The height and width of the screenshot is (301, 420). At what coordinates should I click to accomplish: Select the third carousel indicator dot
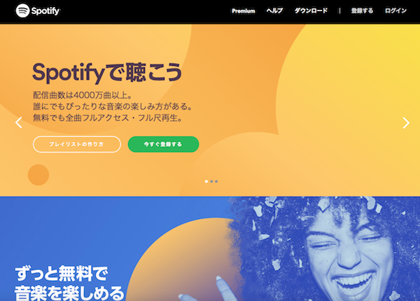pyautogui.click(x=216, y=181)
